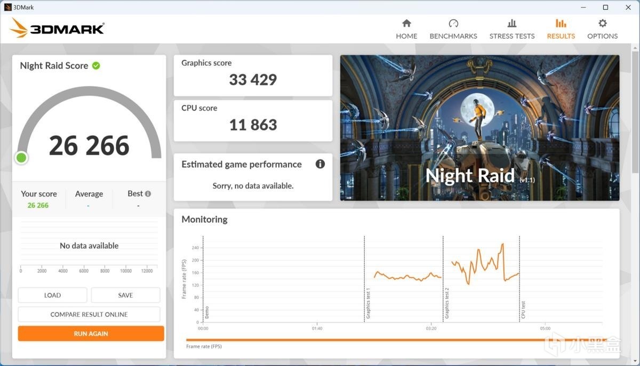The image size is (640, 366).
Task: Open the OPTIONS tab
Action: pyautogui.click(x=603, y=29)
